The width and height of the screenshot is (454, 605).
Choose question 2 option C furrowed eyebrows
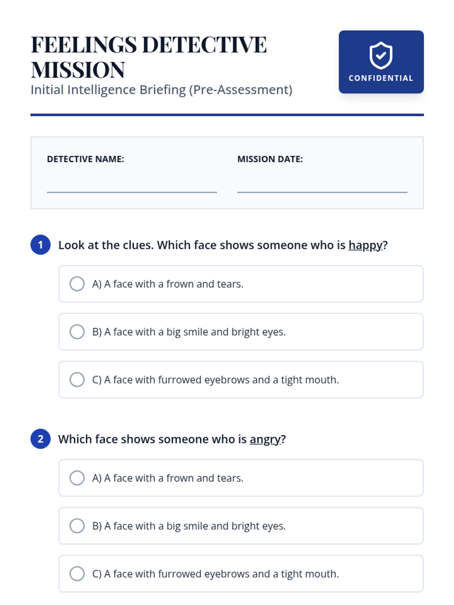77,574
